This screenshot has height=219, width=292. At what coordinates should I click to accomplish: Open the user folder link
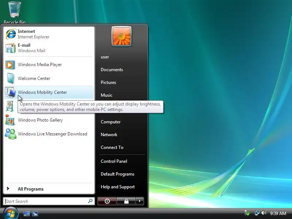point(105,57)
